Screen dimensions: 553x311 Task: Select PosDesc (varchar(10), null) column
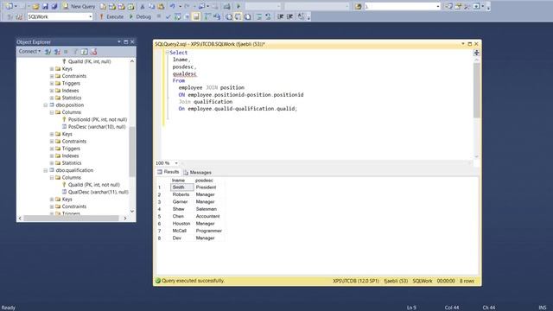pyautogui.click(x=97, y=127)
